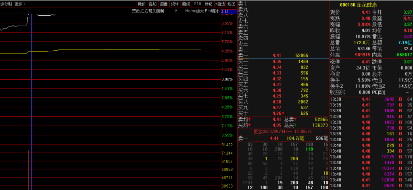Open the 统计 statistics tool

(175, 4)
